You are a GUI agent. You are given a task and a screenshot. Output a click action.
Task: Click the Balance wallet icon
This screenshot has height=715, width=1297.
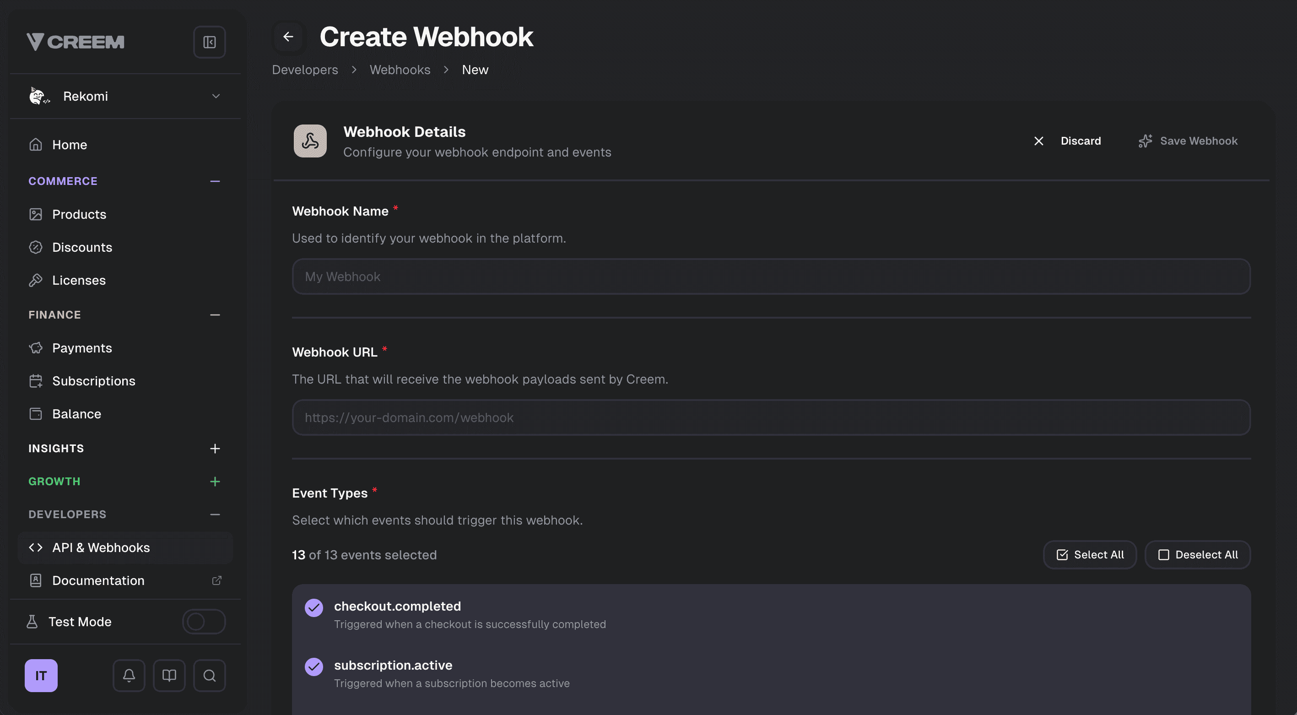[x=35, y=414]
